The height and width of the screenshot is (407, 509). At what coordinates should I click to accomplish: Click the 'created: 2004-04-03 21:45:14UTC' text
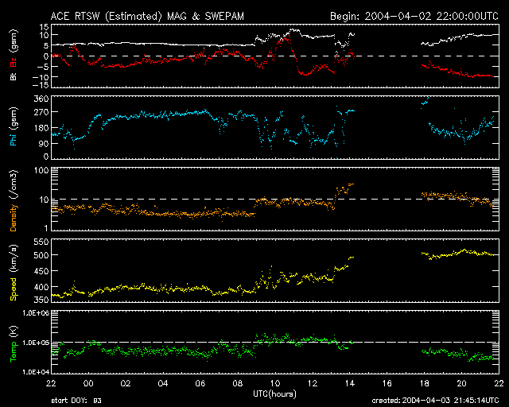coord(435,401)
